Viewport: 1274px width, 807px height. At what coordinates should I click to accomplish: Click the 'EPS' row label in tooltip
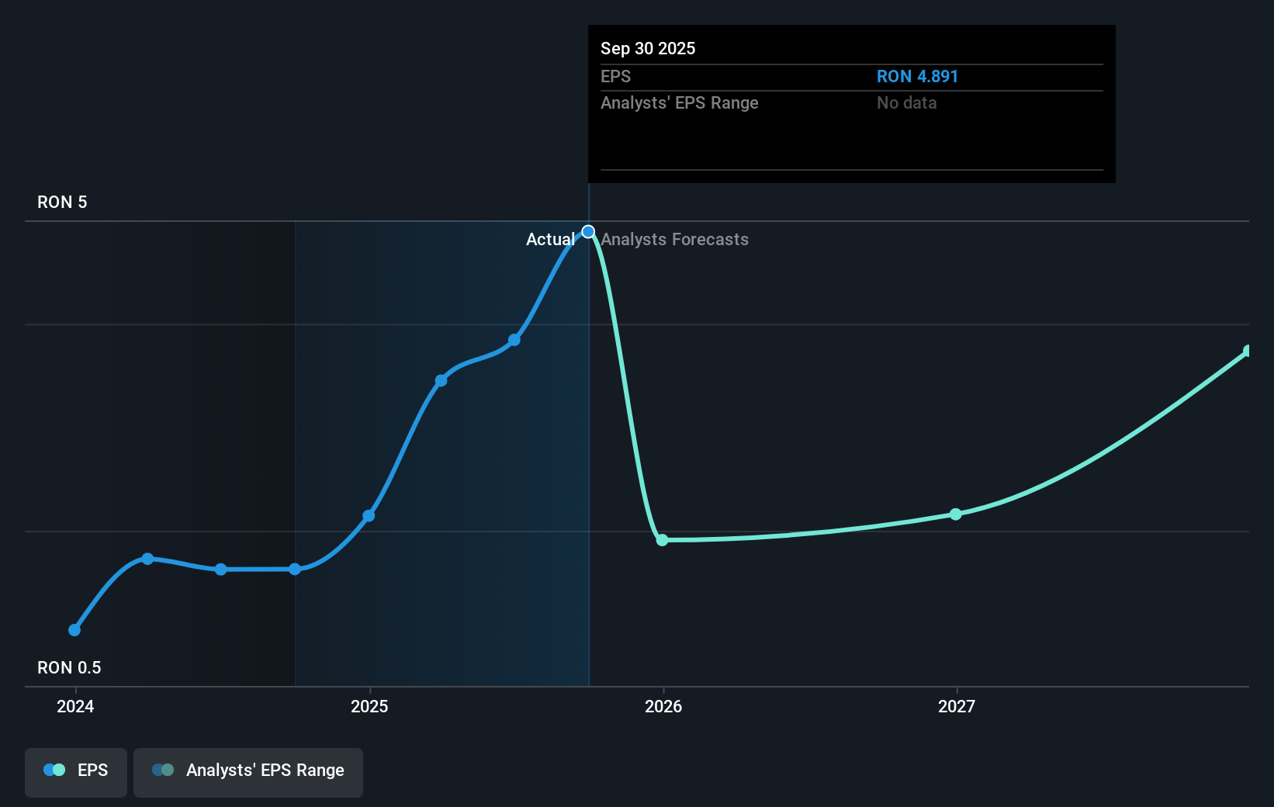point(616,77)
